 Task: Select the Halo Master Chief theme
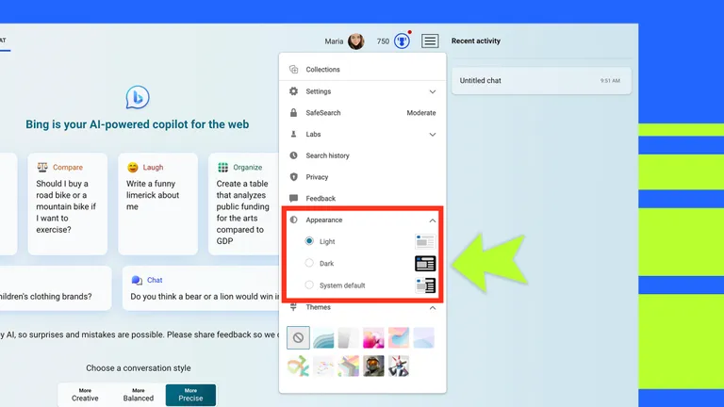click(373, 366)
